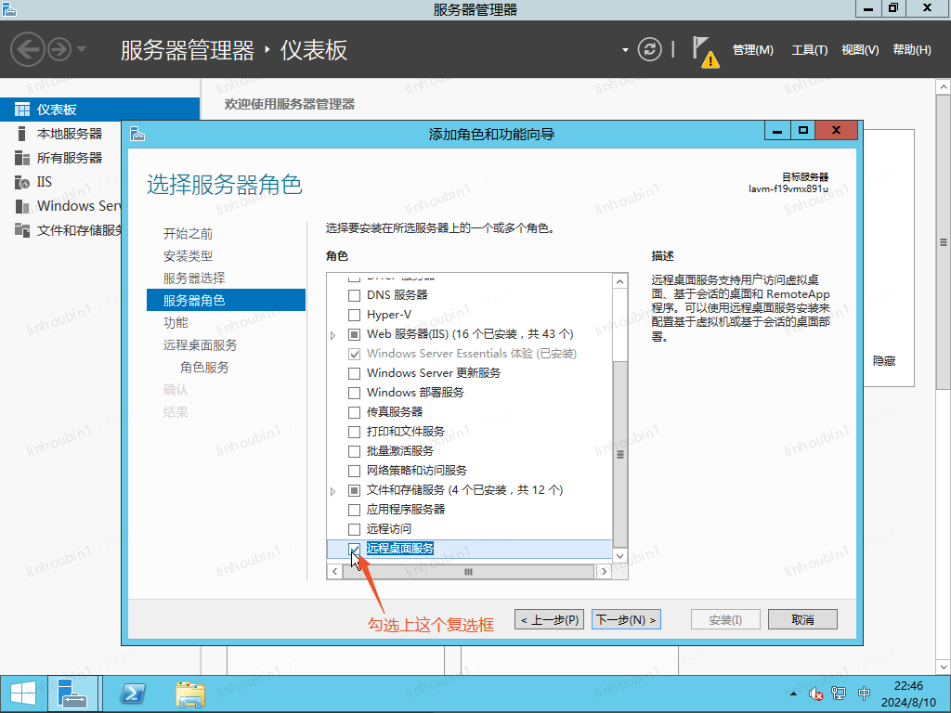951x713 pixels.
Task: Click the Windows Server Essentials sidebar icon
Action: (x=22, y=206)
